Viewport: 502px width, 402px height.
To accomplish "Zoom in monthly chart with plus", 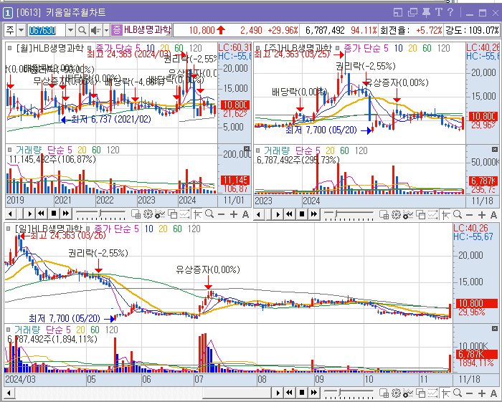I will coord(234,214).
